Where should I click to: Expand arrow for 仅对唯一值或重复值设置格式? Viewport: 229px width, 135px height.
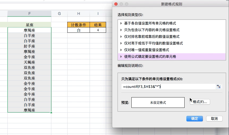click(x=121, y=50)
